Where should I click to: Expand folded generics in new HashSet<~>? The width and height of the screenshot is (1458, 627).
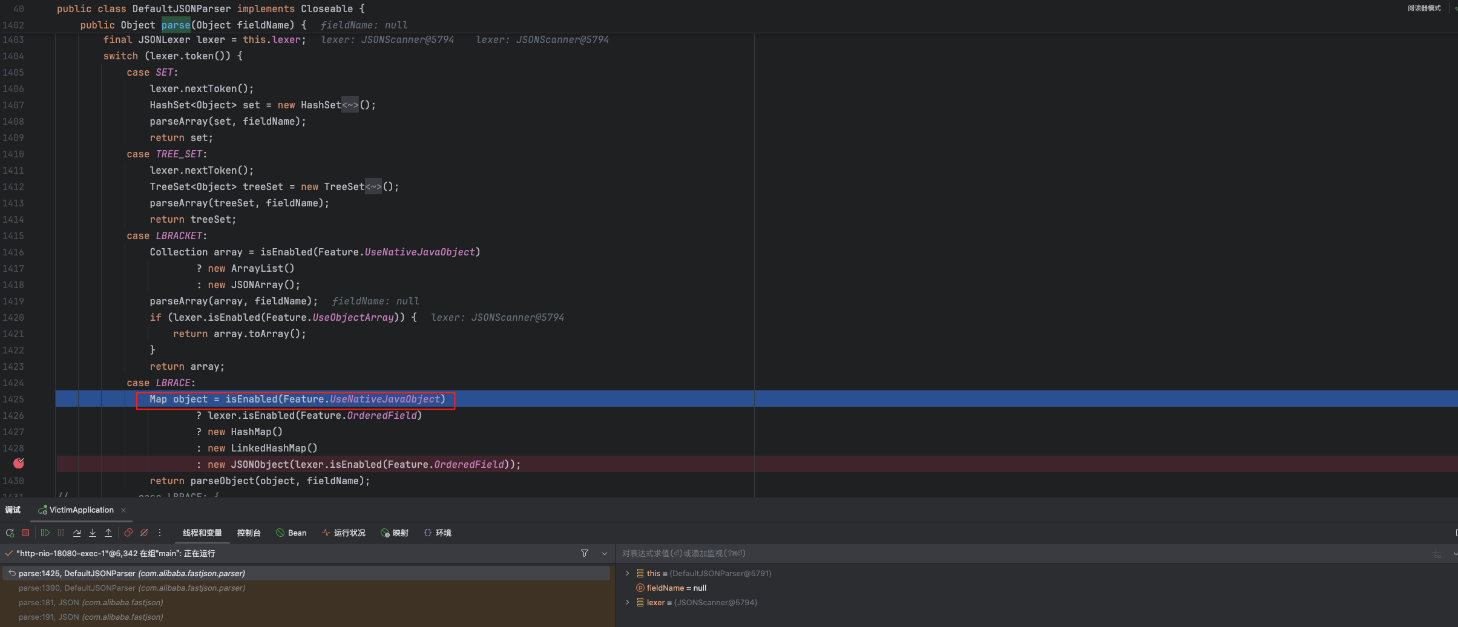pos(350,105)
